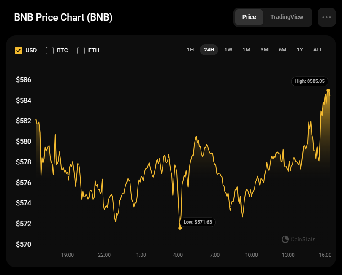Click the 4:00 time axis label
Image resolution: width=342 pixels, height=275 pixels.
[x=178, y=255]
